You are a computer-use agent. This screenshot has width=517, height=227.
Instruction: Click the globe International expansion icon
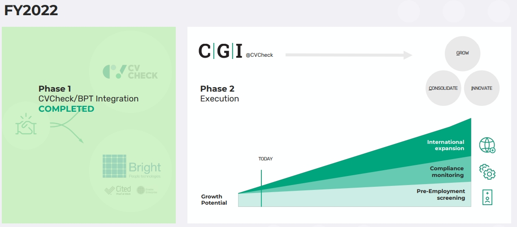coord(487,145)
